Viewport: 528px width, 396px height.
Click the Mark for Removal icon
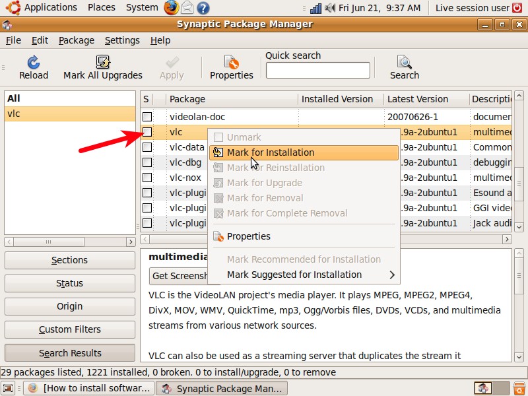218,198
